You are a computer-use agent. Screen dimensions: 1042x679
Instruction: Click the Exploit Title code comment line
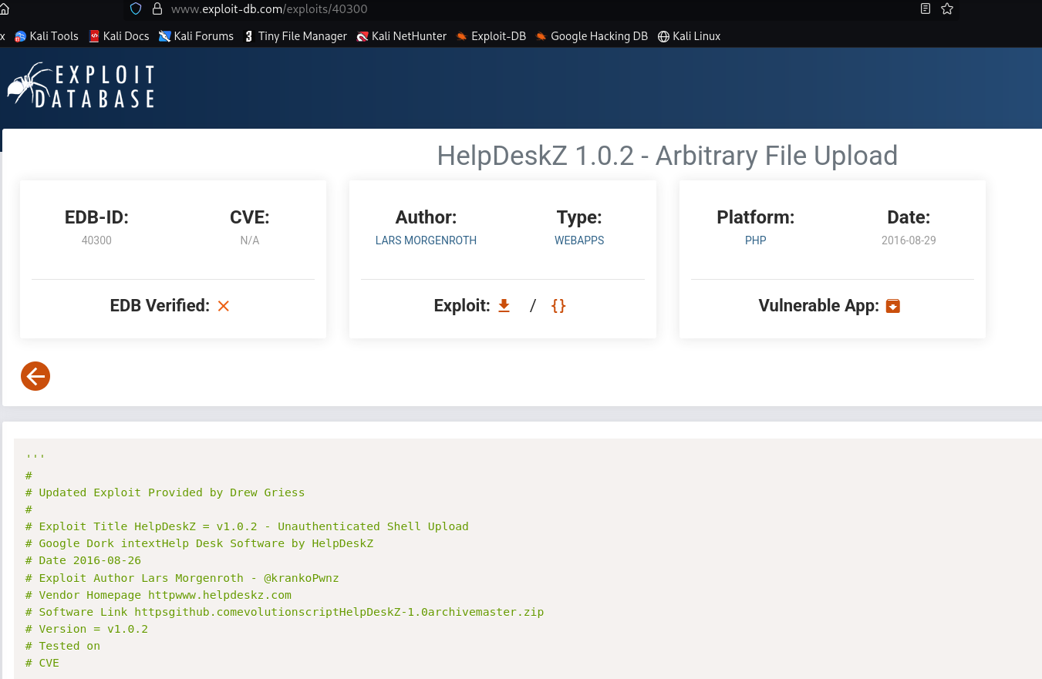[247, 526]
